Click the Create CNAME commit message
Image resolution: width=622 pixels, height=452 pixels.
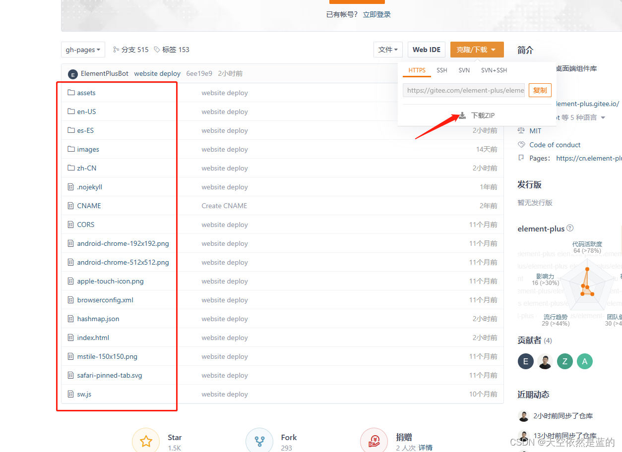click(224, 206)
